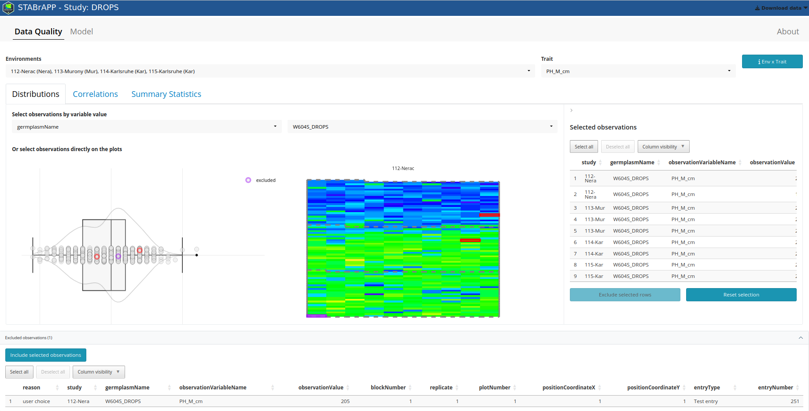Switch to the Model tab
This screenshot has height=411, width=809.
81,32
